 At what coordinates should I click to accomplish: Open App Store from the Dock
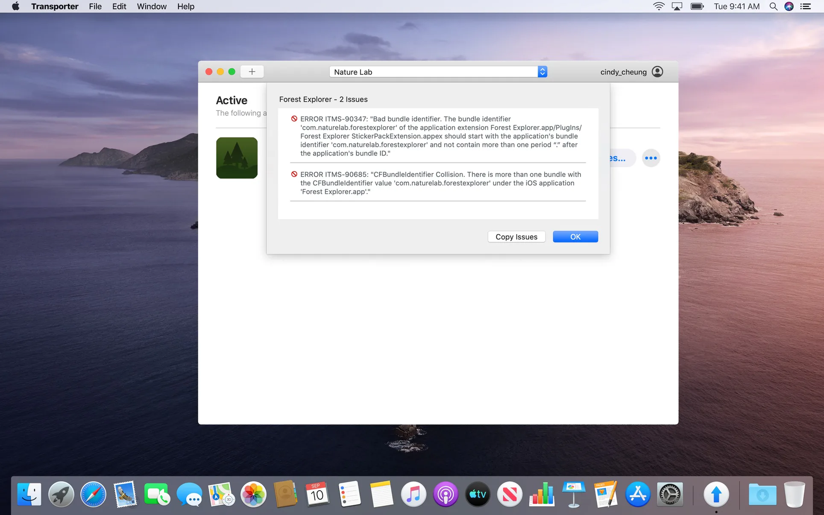[638, 495]
